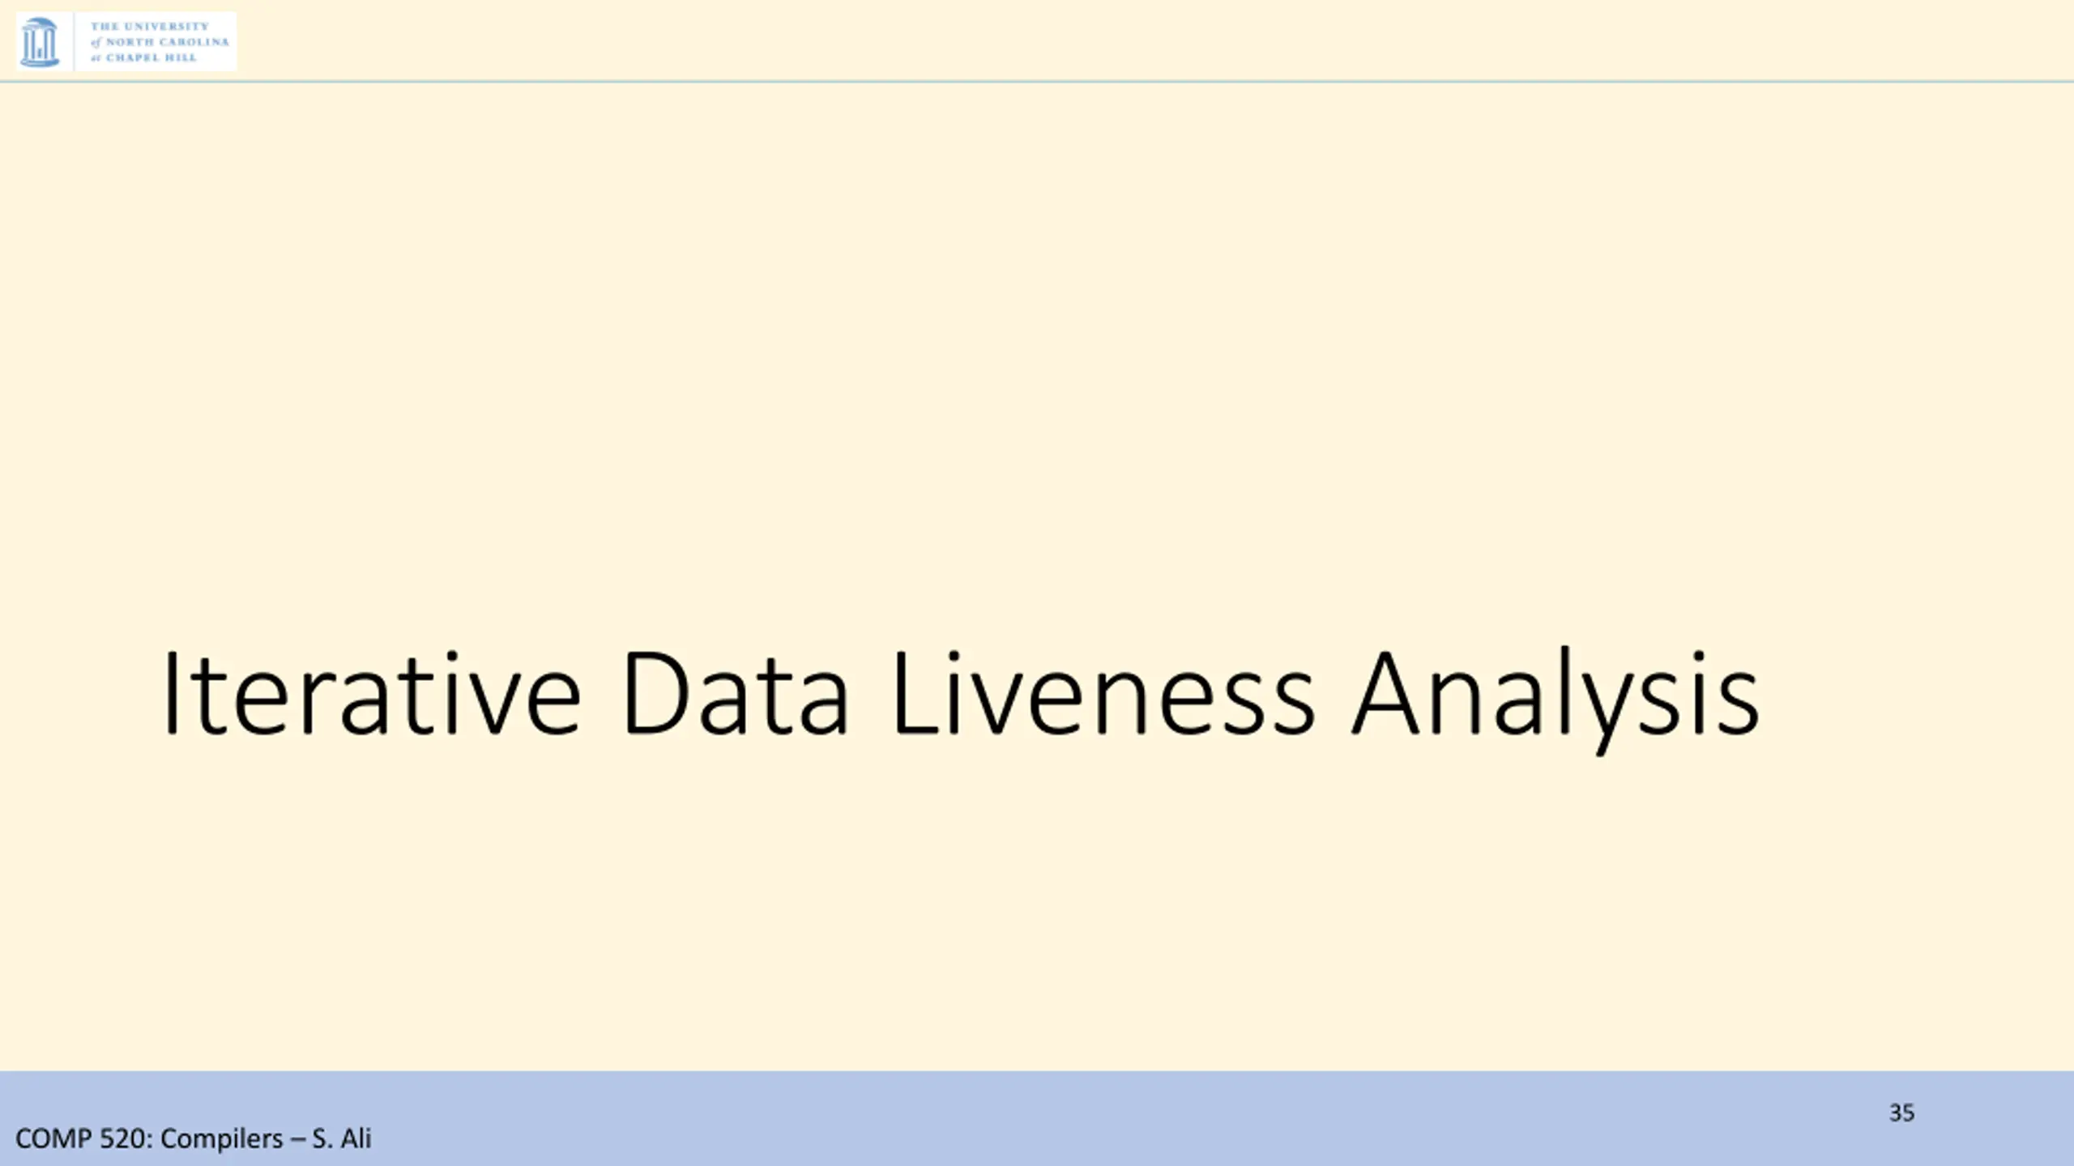Click the small "of" in the UNC logo

point(96,42)
